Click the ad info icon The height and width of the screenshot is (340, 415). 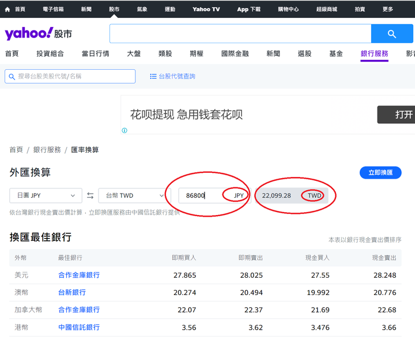124,130
